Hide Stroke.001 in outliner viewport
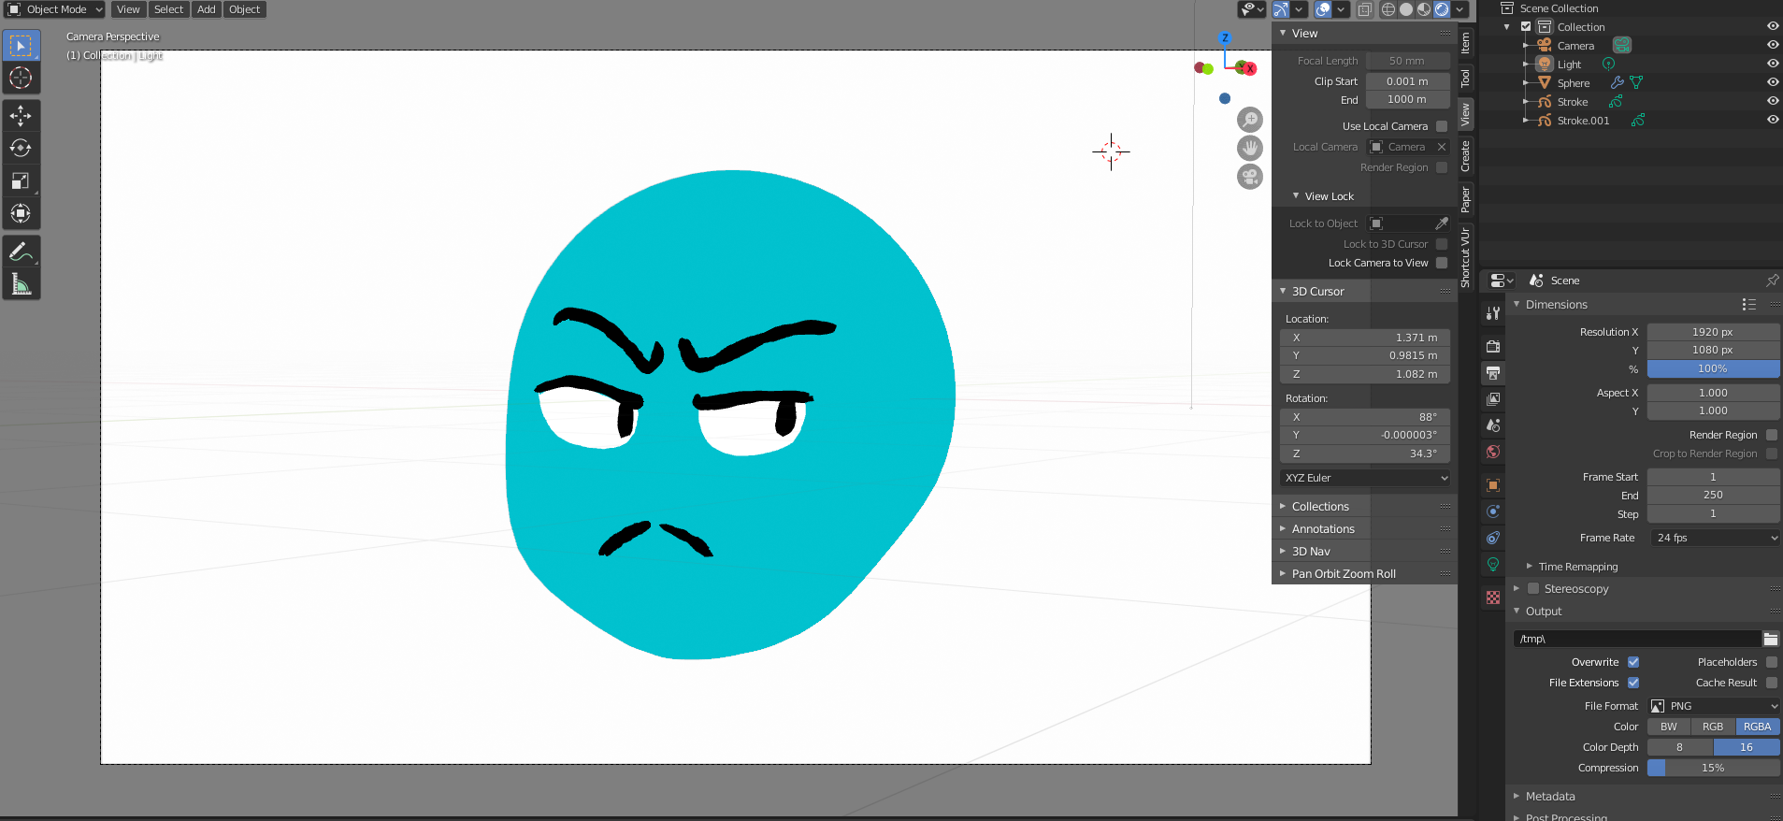The image size is (1783, 821). [x=1773, y=120]
